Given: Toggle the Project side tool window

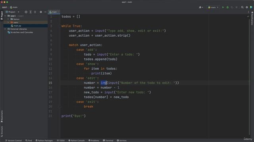Looking at the screenshot, I should tap(2, 15).
